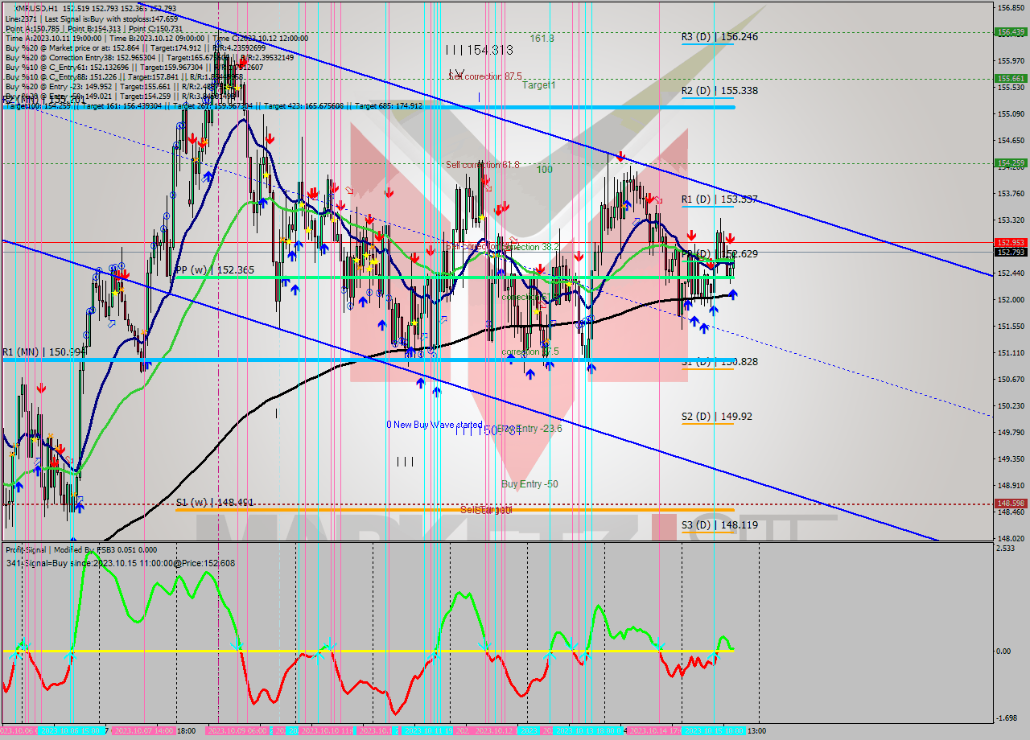The width and height of the screenshot is (1030, 740).
Task: Click the red sell arrow touching the upper channel line
Action: 620,156
